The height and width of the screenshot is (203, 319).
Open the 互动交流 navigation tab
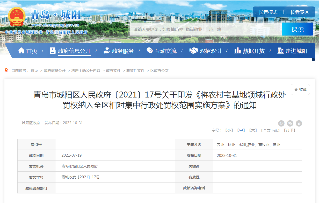166,51
